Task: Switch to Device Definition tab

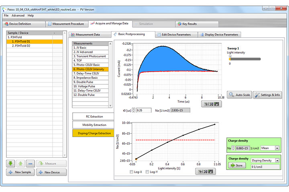Action: pos(24,24)
